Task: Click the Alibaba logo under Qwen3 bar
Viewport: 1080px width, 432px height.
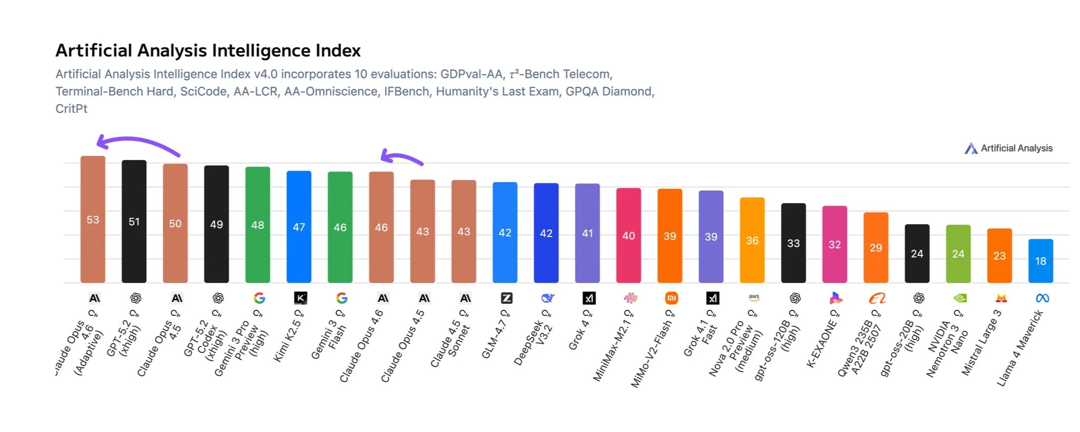Action: point(877,298)
